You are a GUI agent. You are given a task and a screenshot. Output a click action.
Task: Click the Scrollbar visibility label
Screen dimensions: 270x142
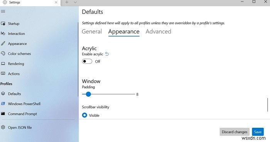[96, 107]
